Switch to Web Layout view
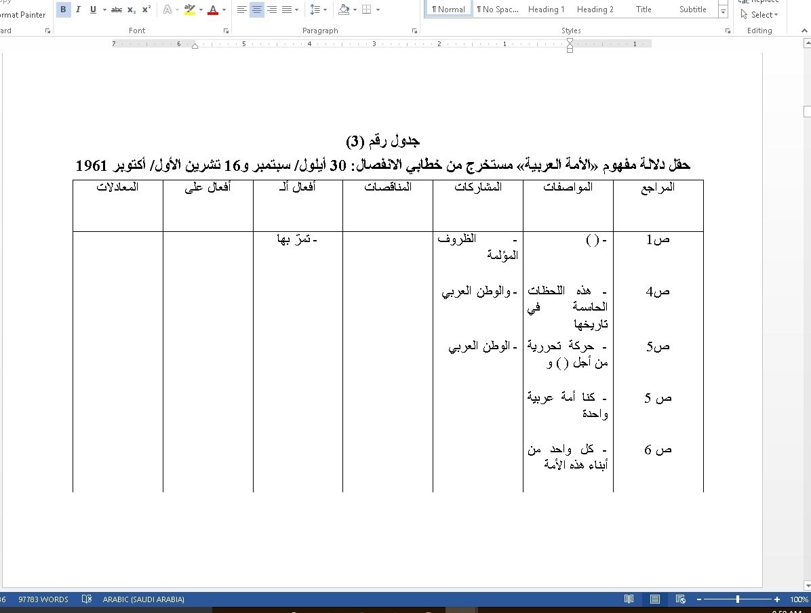 click(x=681, y=599)
